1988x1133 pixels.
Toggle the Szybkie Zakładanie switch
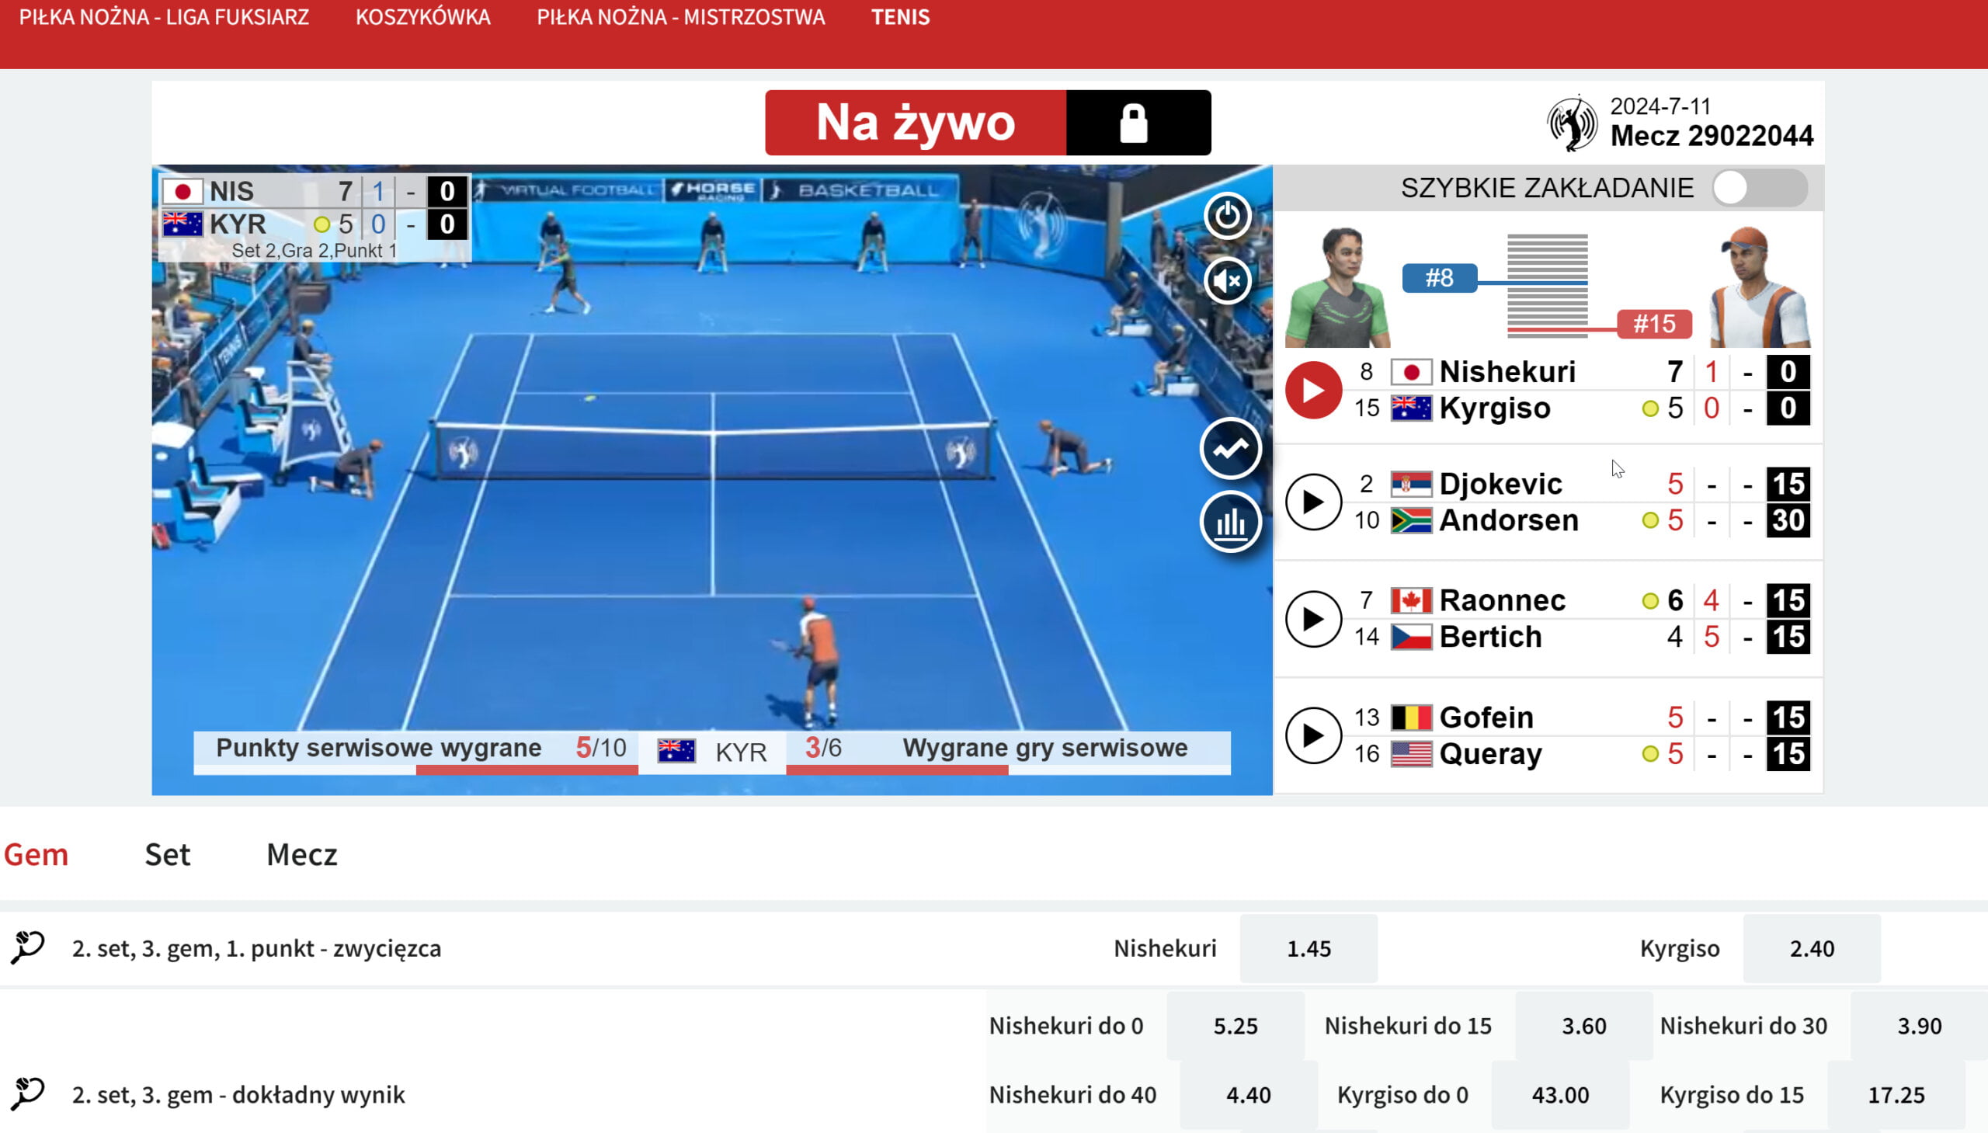[1758, 188]
